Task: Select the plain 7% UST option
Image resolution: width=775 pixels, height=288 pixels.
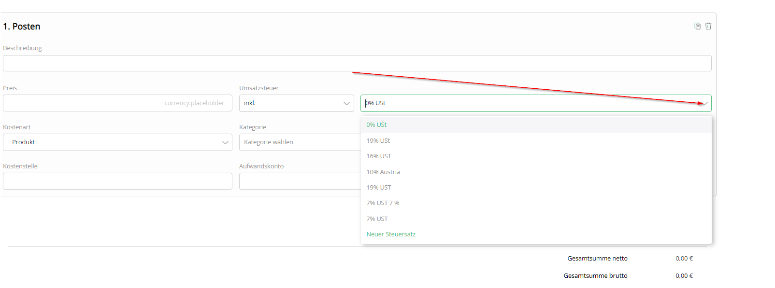Action: (536, 219)
